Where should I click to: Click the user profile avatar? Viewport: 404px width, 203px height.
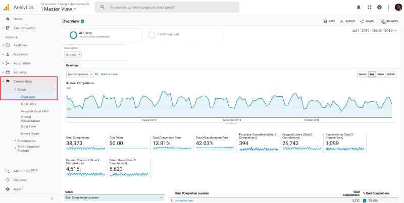[398, 7]
